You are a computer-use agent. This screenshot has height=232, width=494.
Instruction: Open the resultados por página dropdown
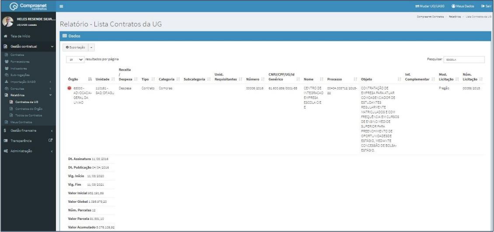click(x=75, y=59)
